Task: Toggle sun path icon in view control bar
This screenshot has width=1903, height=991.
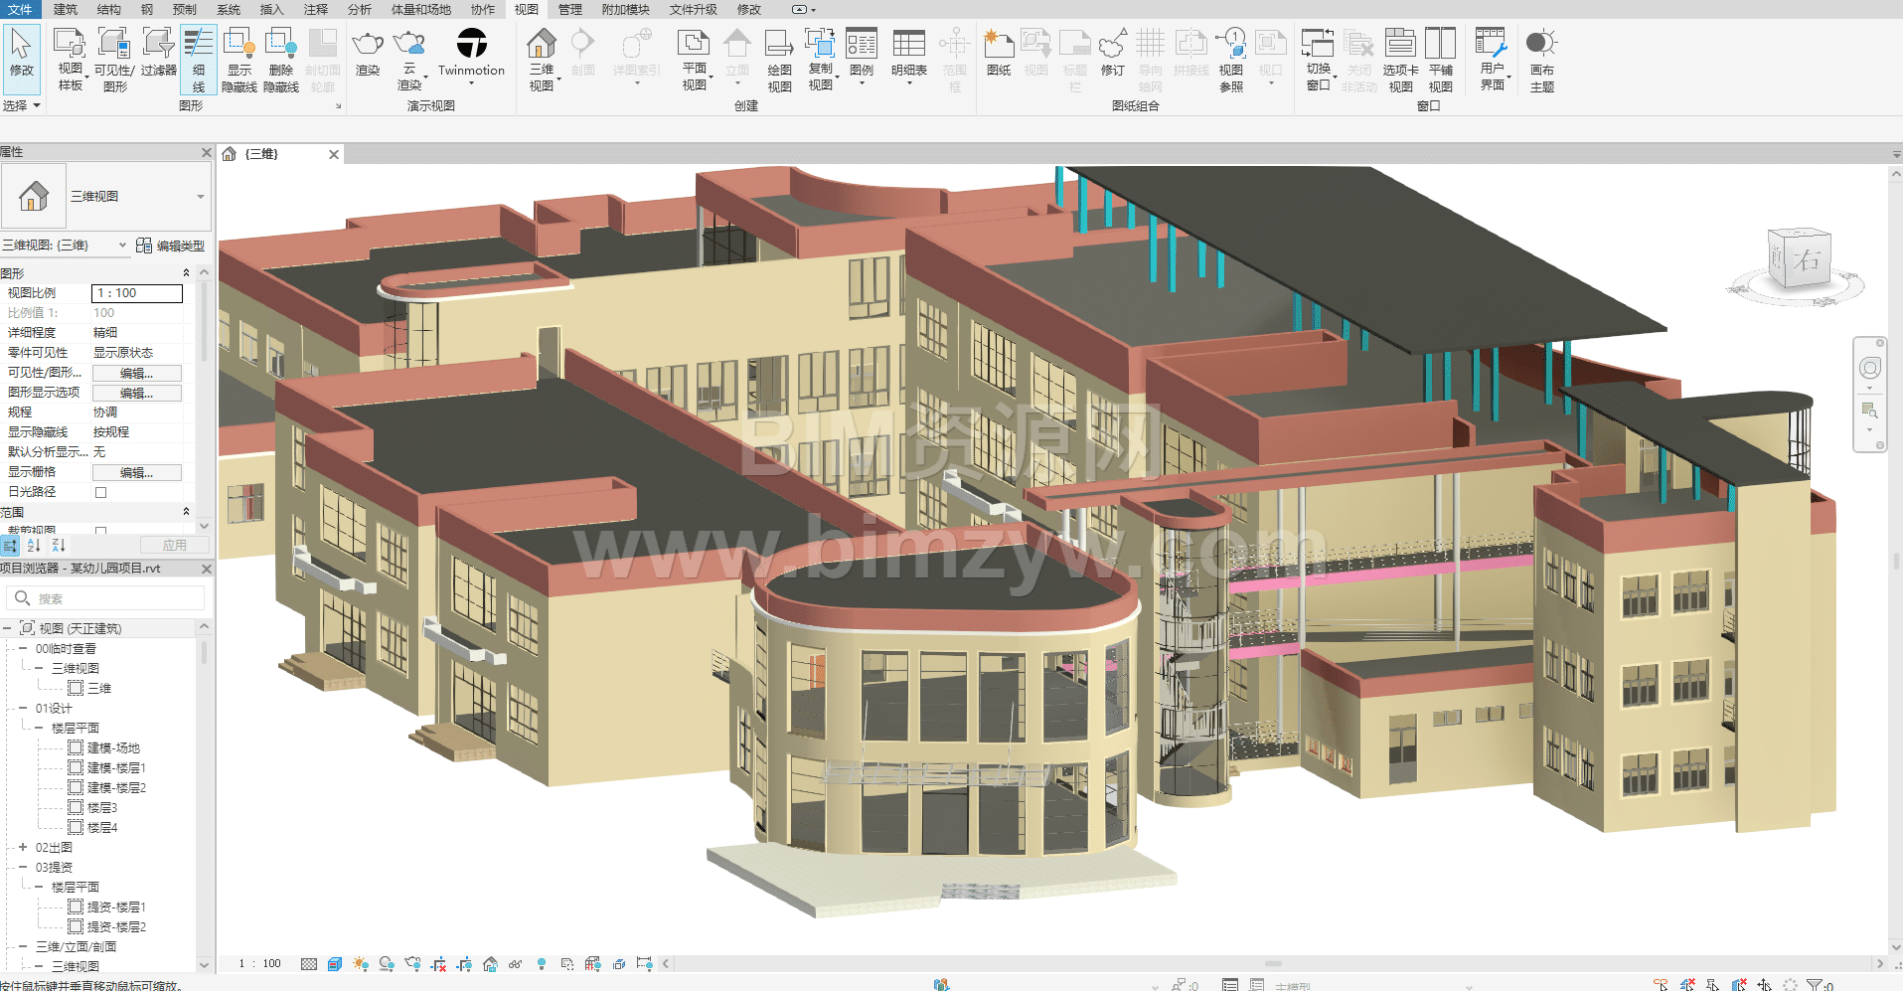Action: pyautogui.click(x=360, y=964)
